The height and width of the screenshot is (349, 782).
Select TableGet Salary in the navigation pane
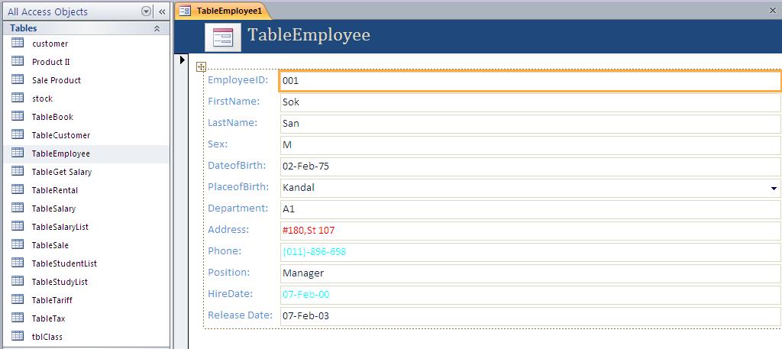[61, 172]
